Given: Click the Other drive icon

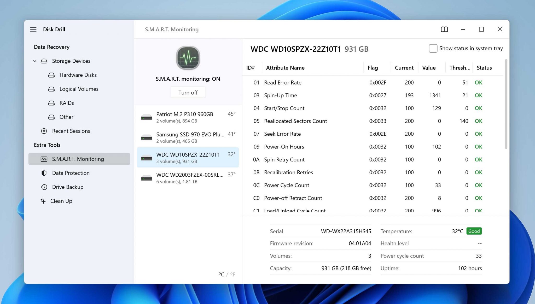Looking at the screenshot, I should point(51,117).
